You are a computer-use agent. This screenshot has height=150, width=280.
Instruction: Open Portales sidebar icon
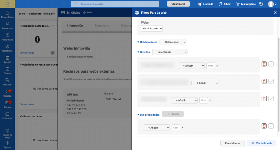coord(7,82)
